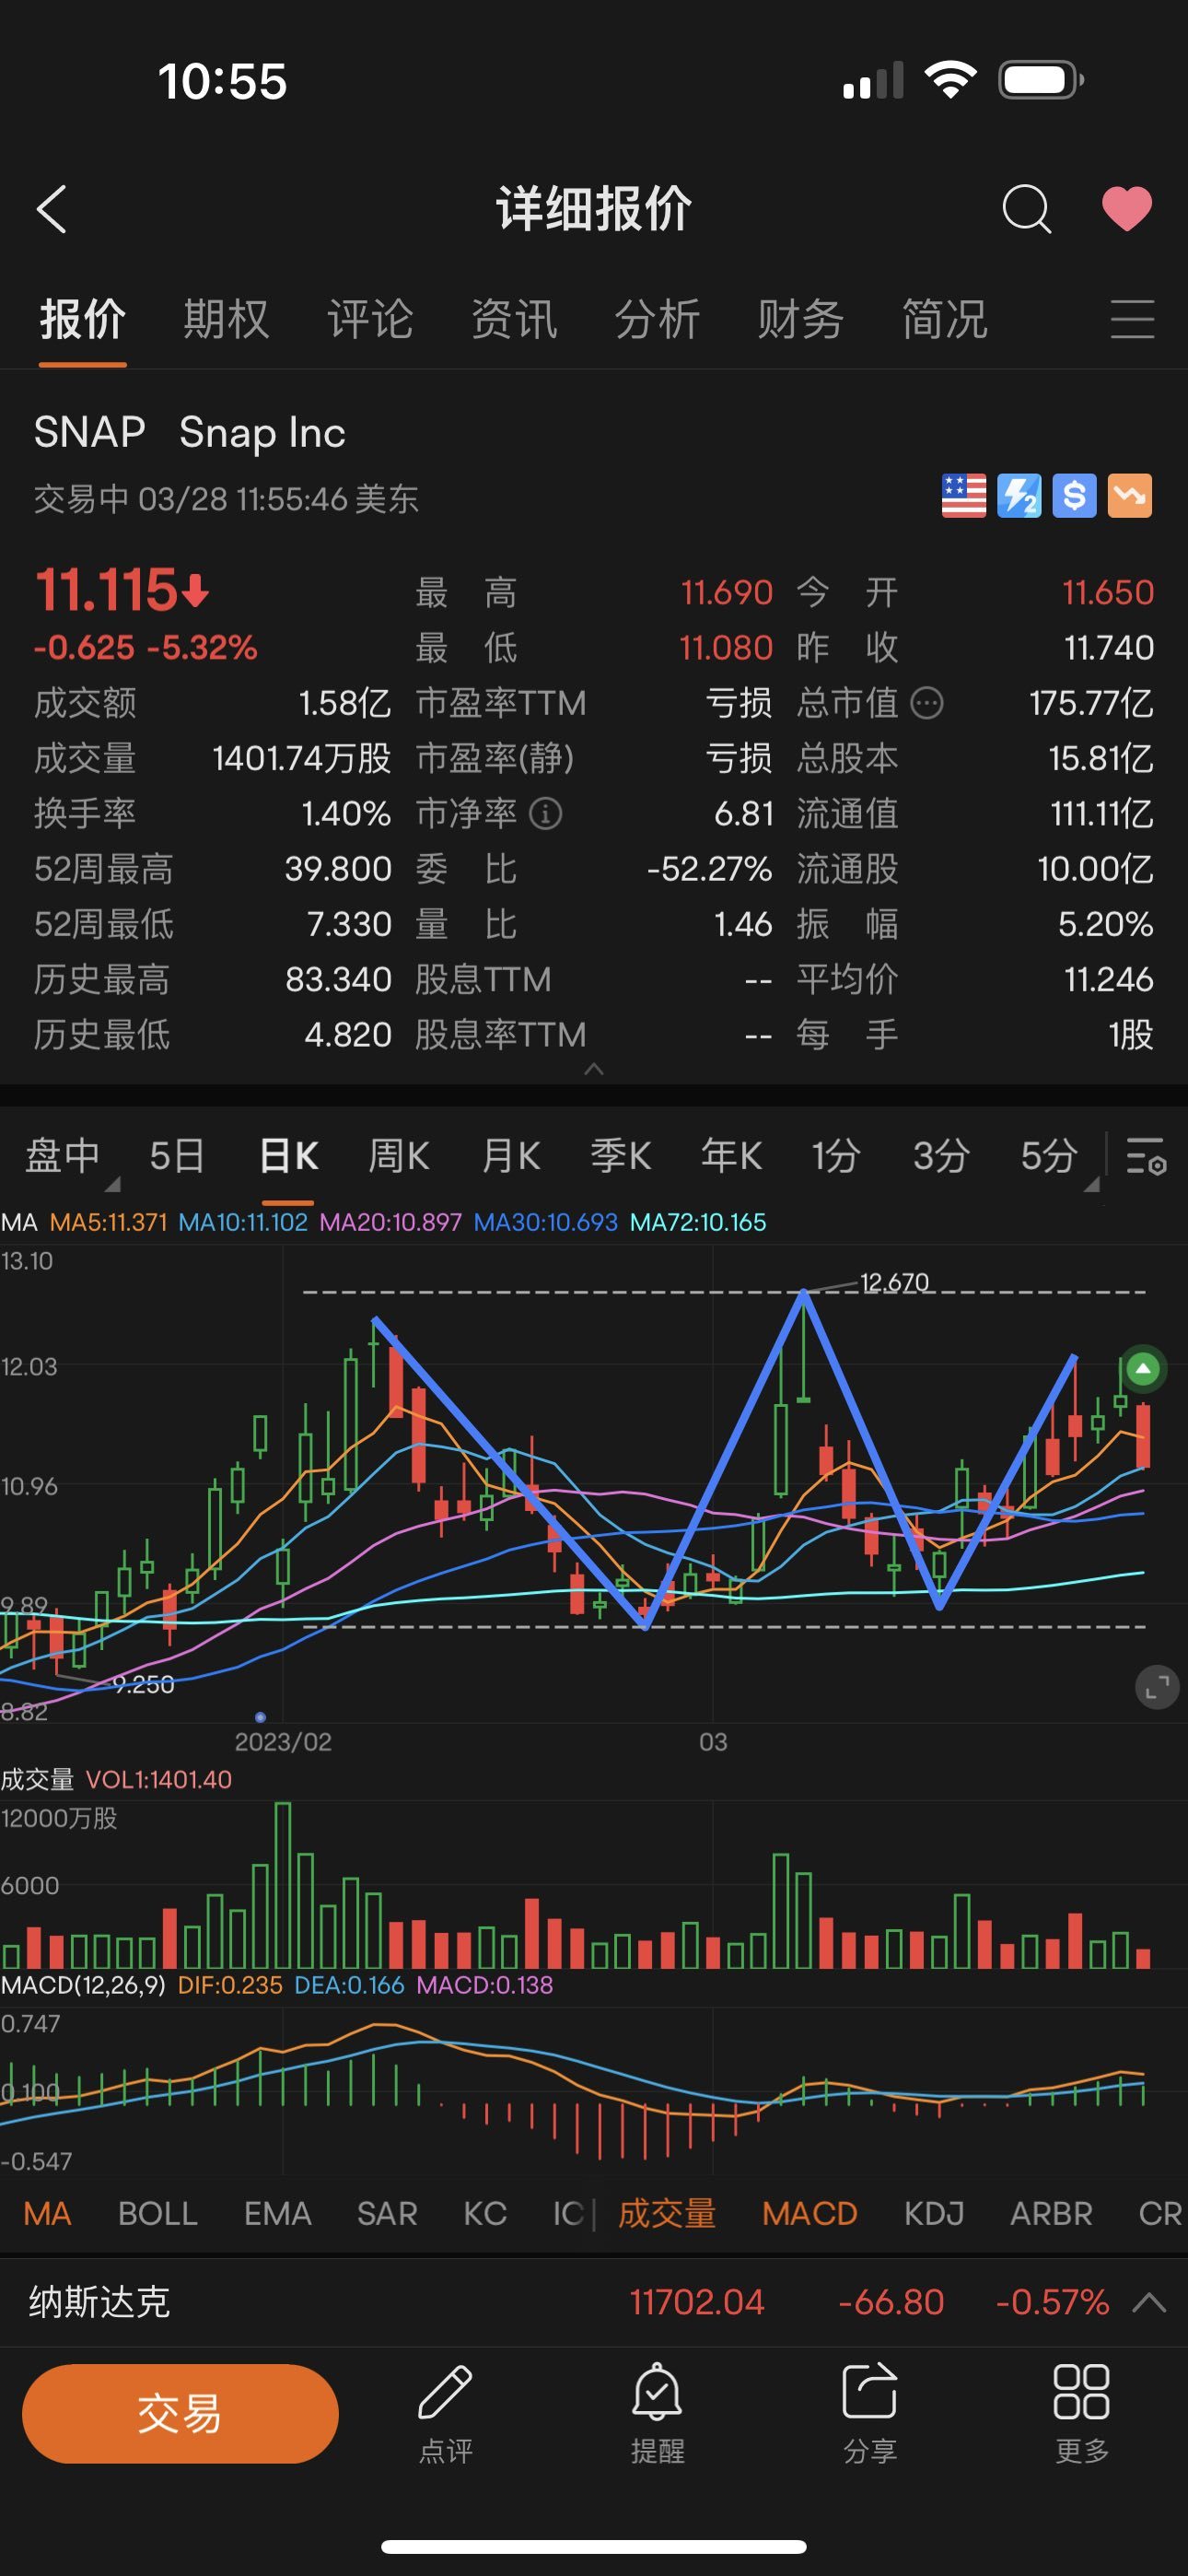The image size is (1188, 2576).
Task: Tap the US flag market icon
Action: pyautogui.click(x=964, y=496)
